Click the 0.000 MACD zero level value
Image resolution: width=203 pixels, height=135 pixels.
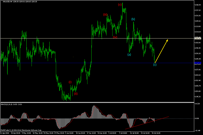point(197,118)
